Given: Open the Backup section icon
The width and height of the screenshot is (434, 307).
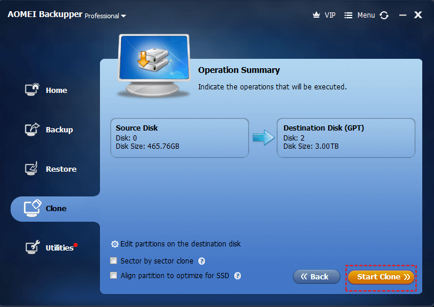Looking at the screenshot, I should (x=32, y=129).
